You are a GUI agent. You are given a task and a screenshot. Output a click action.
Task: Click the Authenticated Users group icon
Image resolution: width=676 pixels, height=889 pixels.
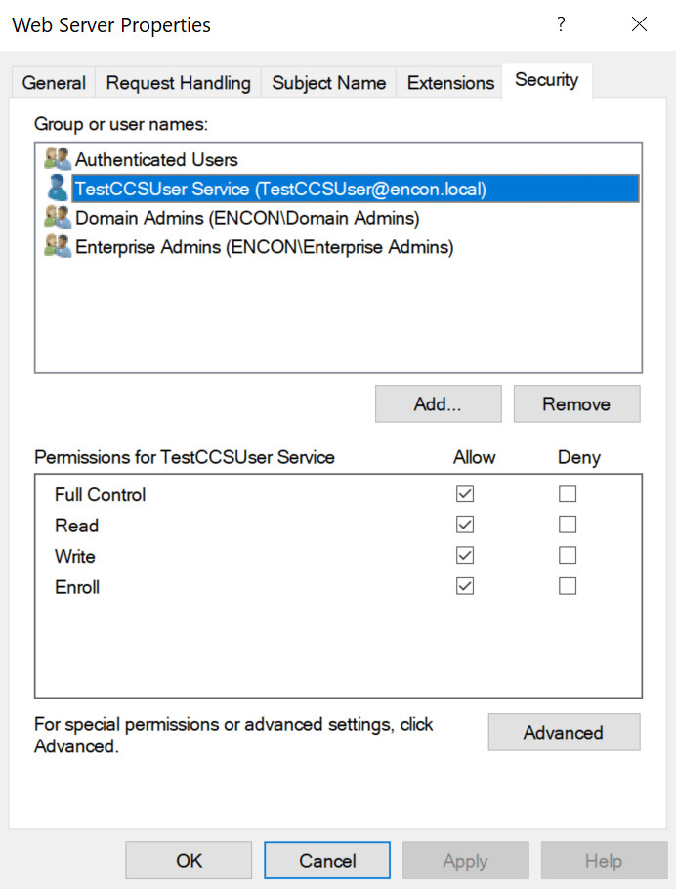point(58,159)
